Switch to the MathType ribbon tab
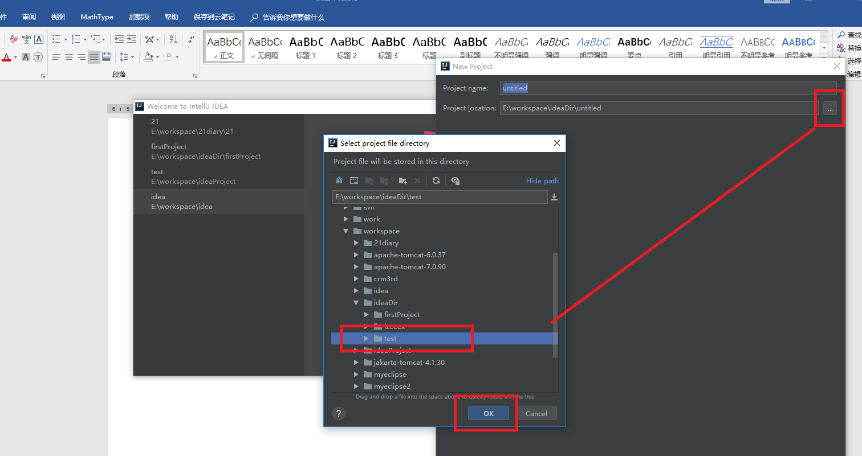The height and width of the screenshot is (456, 862). (97, 17)
